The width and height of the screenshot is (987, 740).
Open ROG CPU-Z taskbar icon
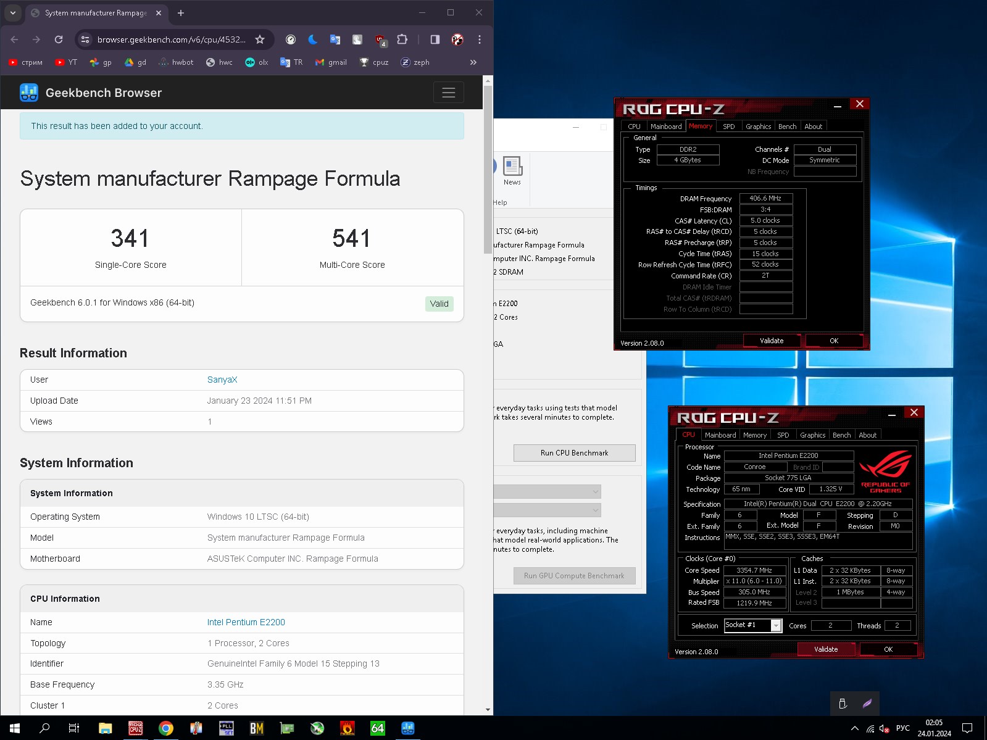coord(136,728)
